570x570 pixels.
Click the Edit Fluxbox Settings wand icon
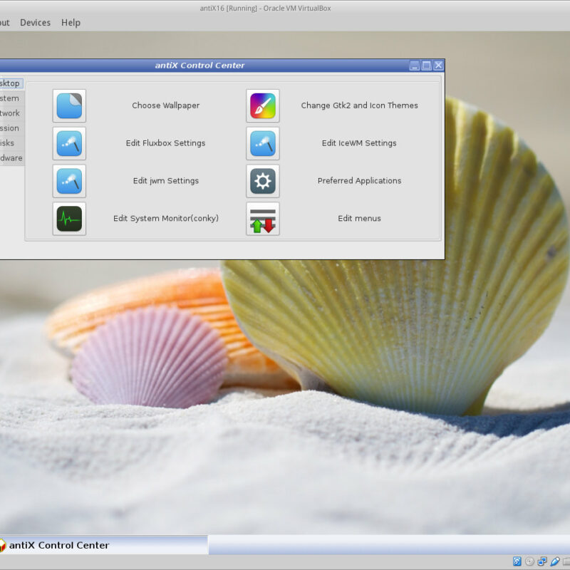pyautogui.click(x=69, y=143)
